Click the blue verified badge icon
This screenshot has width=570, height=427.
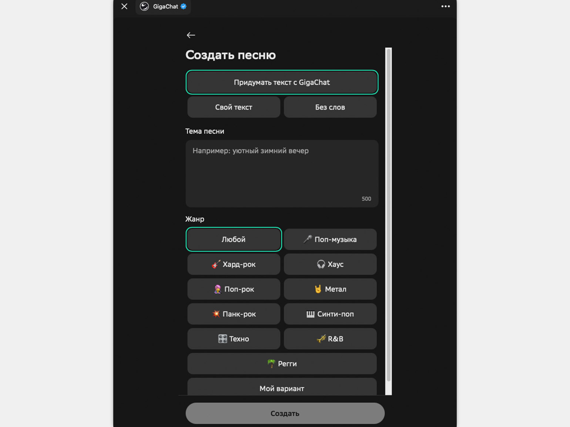pos(184,6)
